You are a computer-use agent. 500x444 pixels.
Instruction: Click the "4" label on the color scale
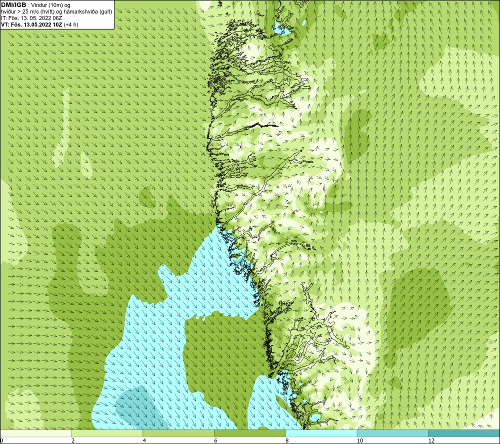(144, 440)
